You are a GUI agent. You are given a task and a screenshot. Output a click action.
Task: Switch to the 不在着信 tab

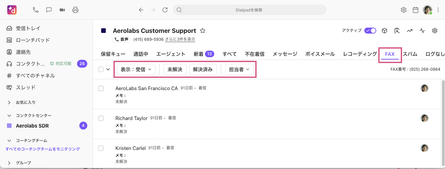pyautogui.click(x=254, y=54)
